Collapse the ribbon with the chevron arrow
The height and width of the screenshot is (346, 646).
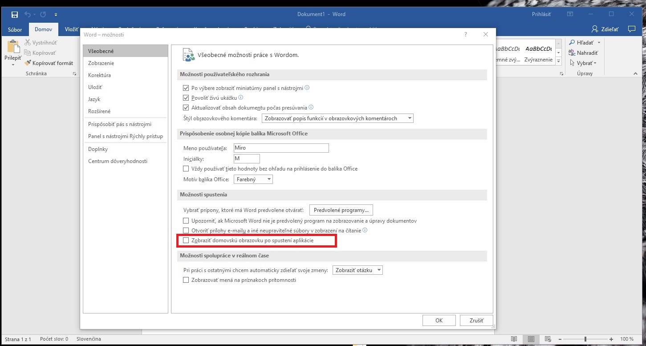637,74
